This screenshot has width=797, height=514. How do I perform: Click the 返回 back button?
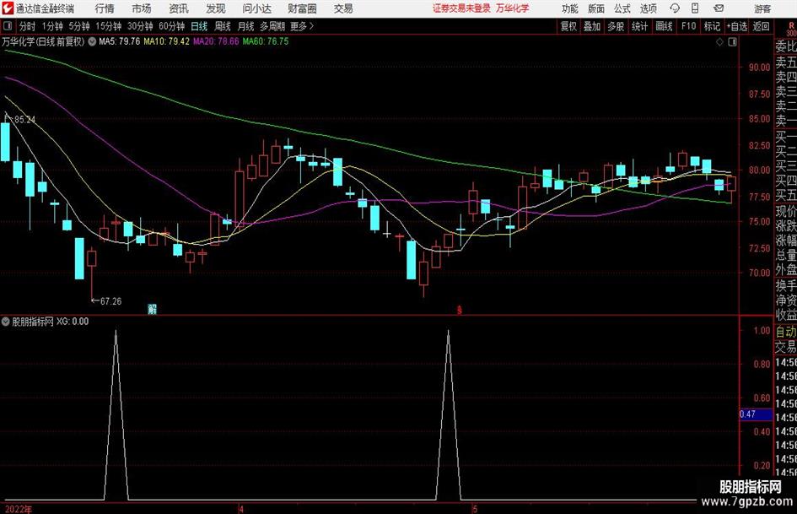coord(761,26)
